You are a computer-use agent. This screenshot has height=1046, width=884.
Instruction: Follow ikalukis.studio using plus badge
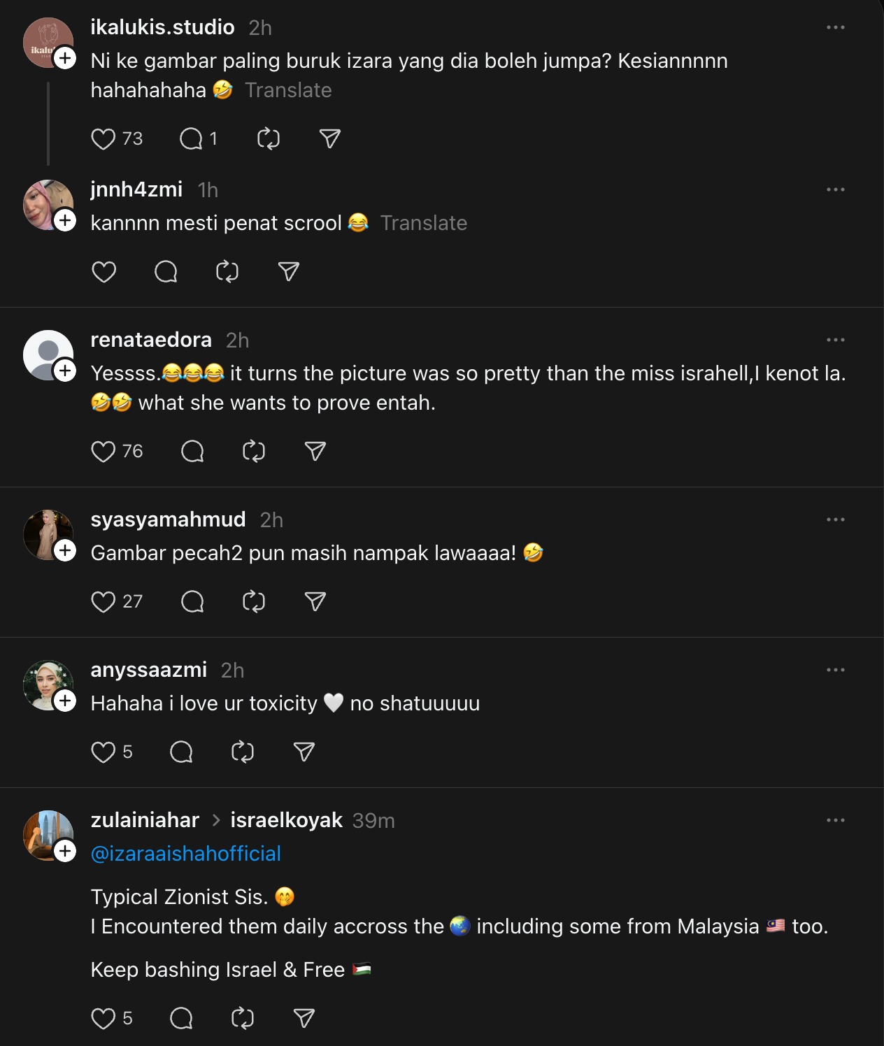(65, 58)
